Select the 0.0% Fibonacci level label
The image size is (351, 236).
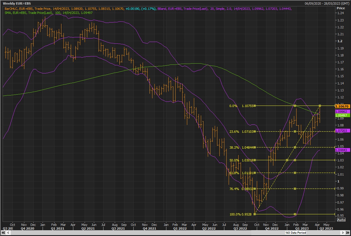tap(233, 106)
